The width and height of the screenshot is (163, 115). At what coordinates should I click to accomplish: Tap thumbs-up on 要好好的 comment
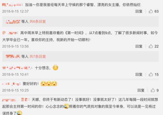[x=153, y=90]
